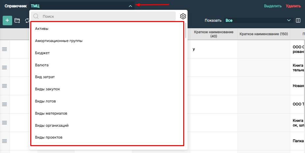Select Амортизационные группы from the list
Image resolution: width=305 pixels, height=153 pixels.
pyautogui.click(x=59, y=41)
